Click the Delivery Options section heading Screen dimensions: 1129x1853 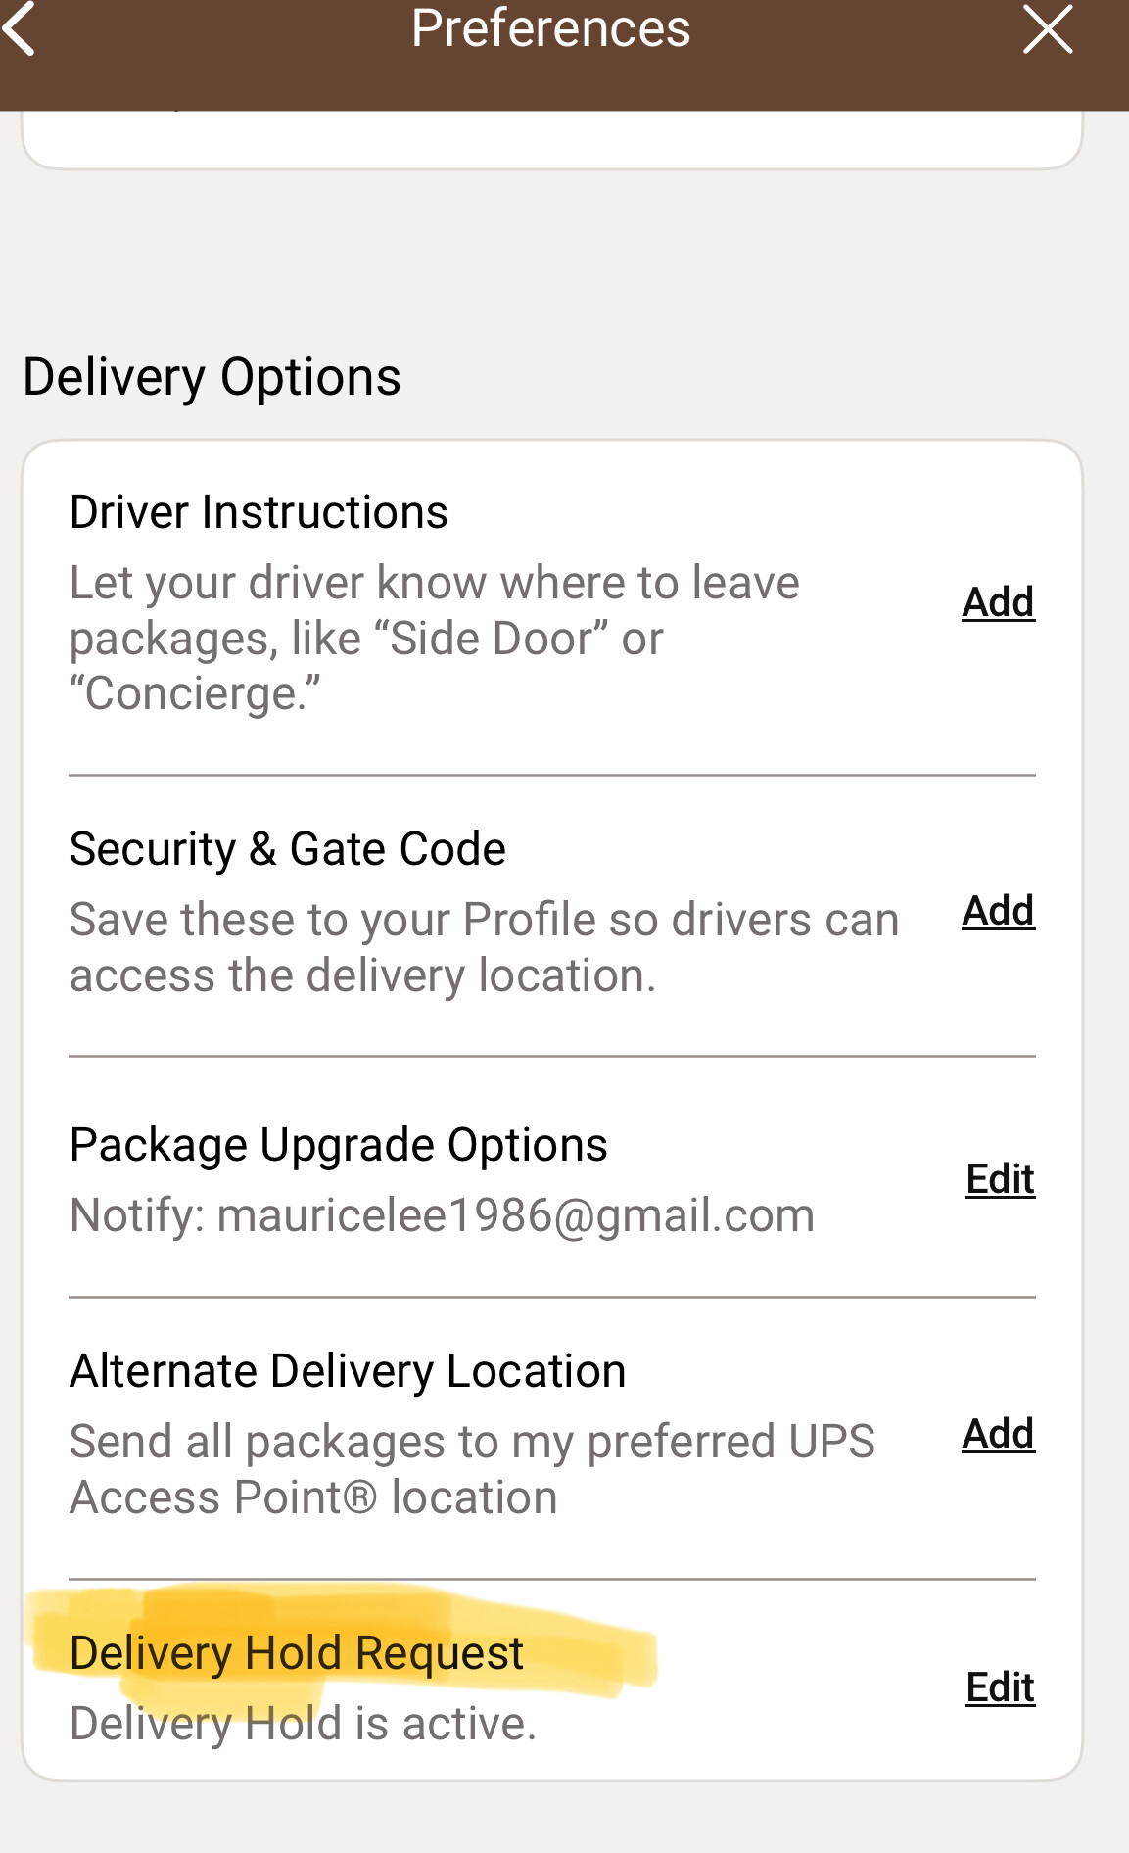coord(212,377)
